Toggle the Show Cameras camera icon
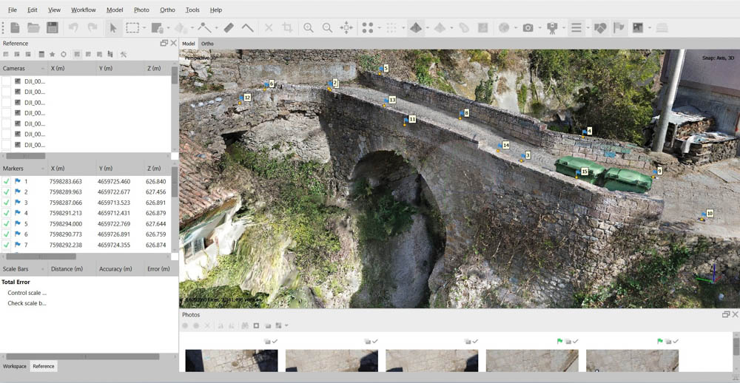Image resolution: width=740 pixels, height=383 pixels. click(528, 28)
